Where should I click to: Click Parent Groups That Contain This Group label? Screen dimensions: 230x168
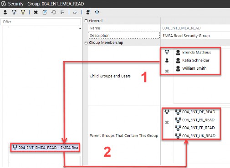(124, 135)
